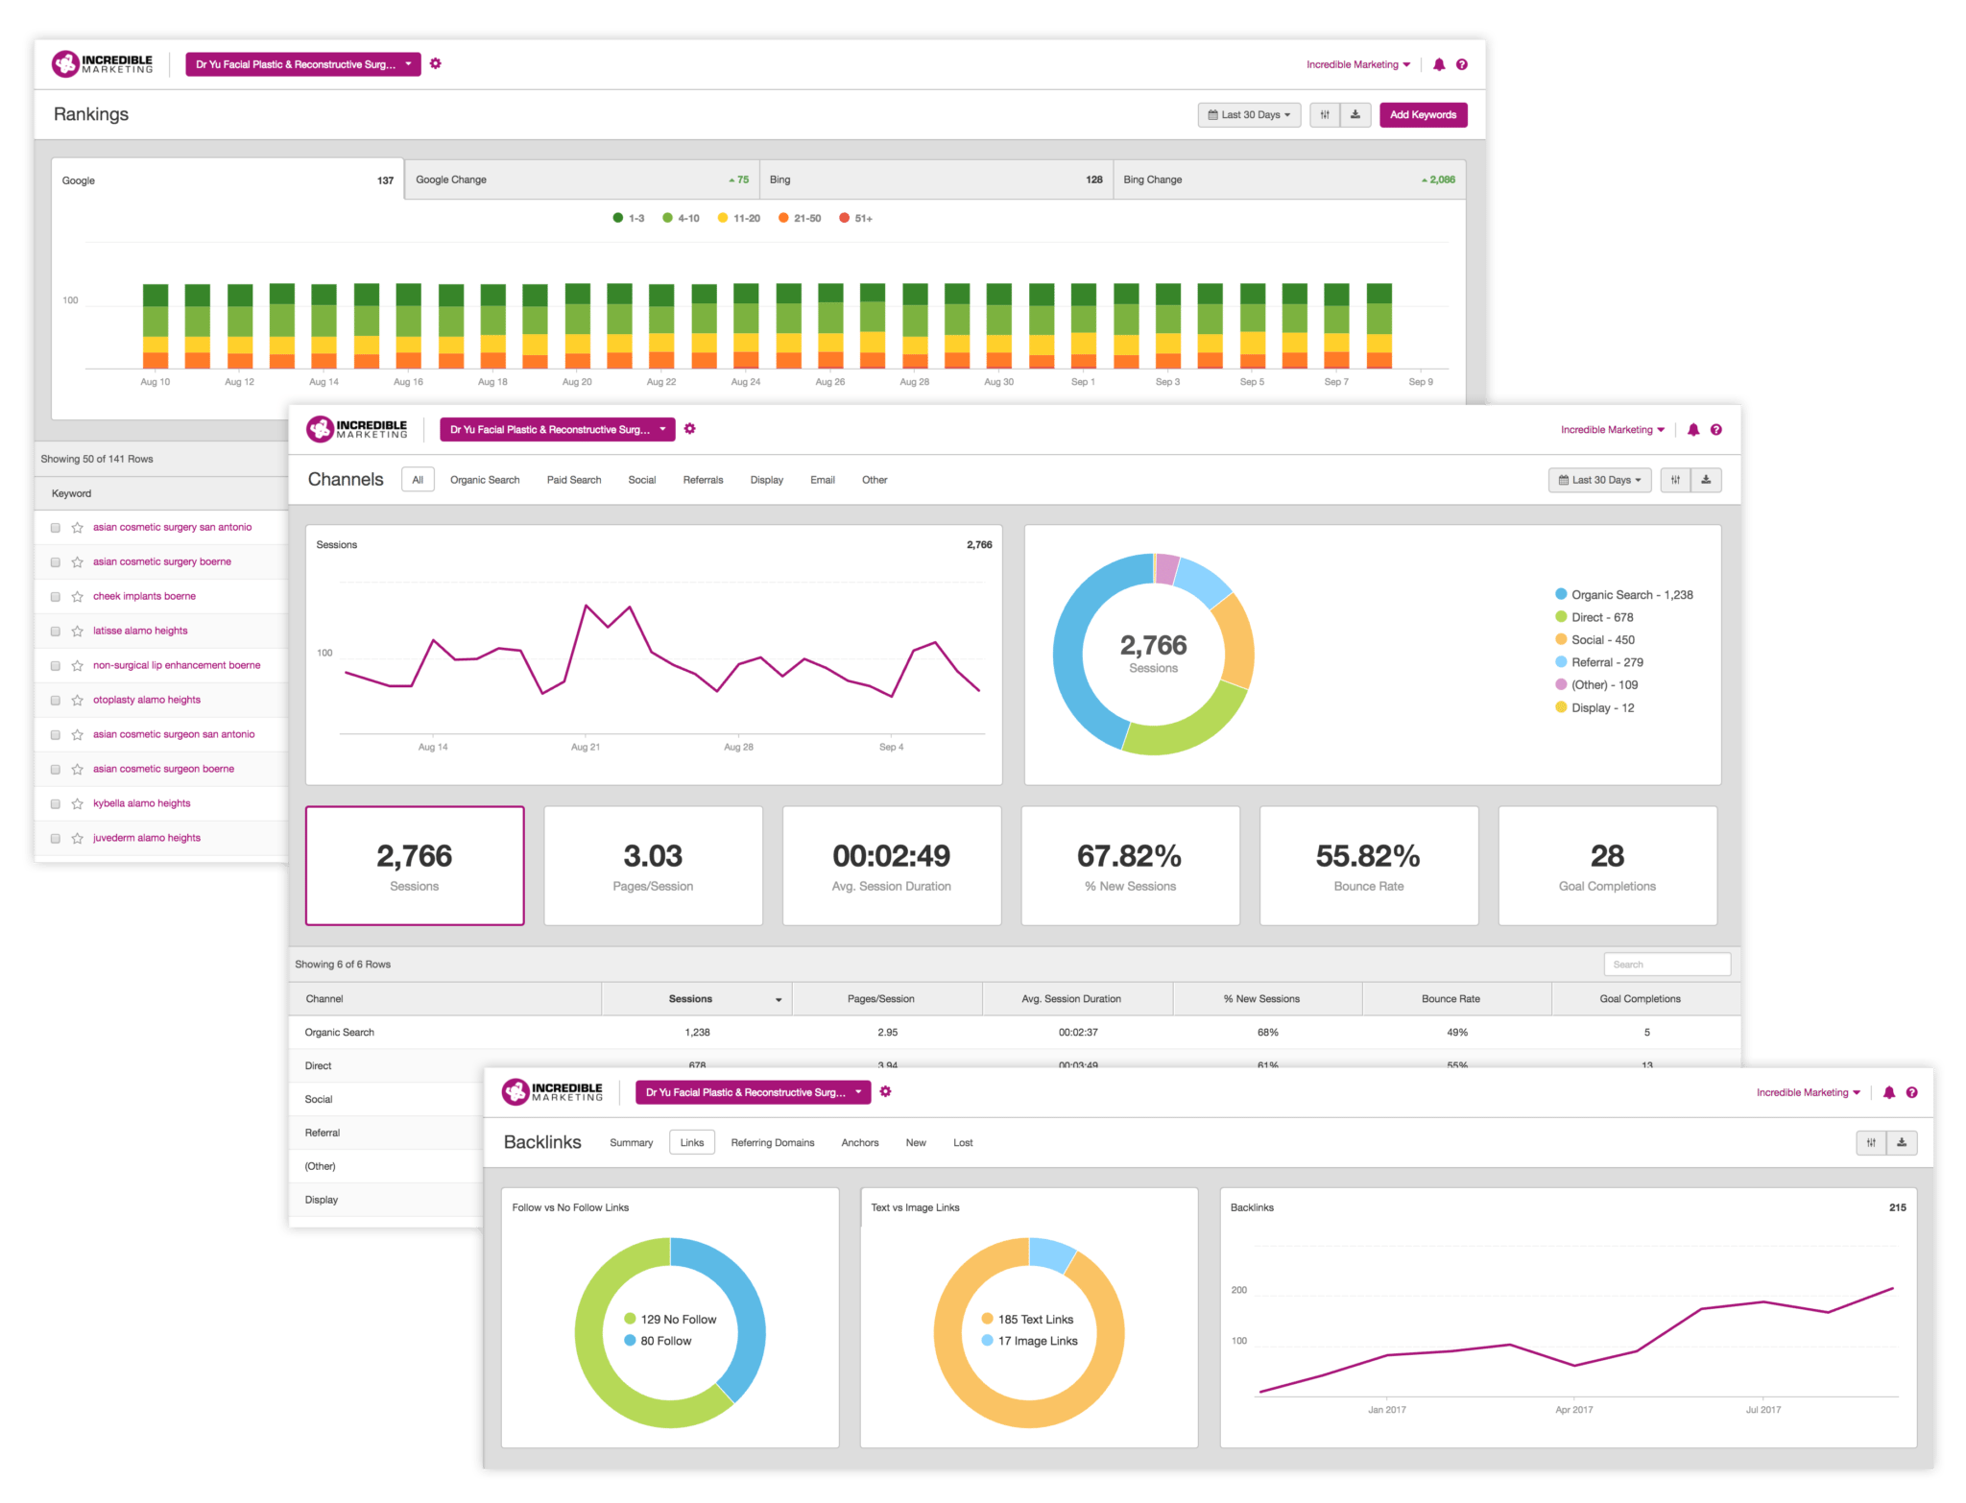The width and height of the screenshot is (1966, 1503).
Task: Click Organic Search row in Channels table
Action: point(1015,1033)
